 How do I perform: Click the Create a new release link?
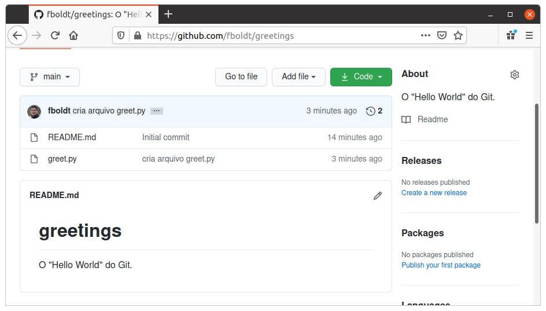[434, 193]
